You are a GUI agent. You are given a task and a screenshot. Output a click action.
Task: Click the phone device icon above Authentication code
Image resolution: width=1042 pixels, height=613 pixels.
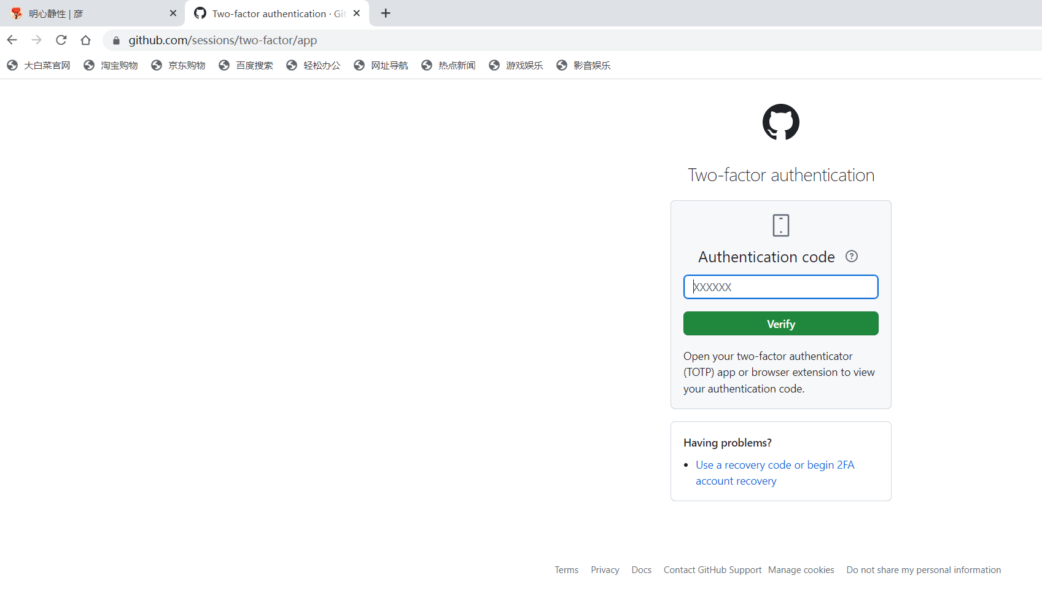[780, 225]
